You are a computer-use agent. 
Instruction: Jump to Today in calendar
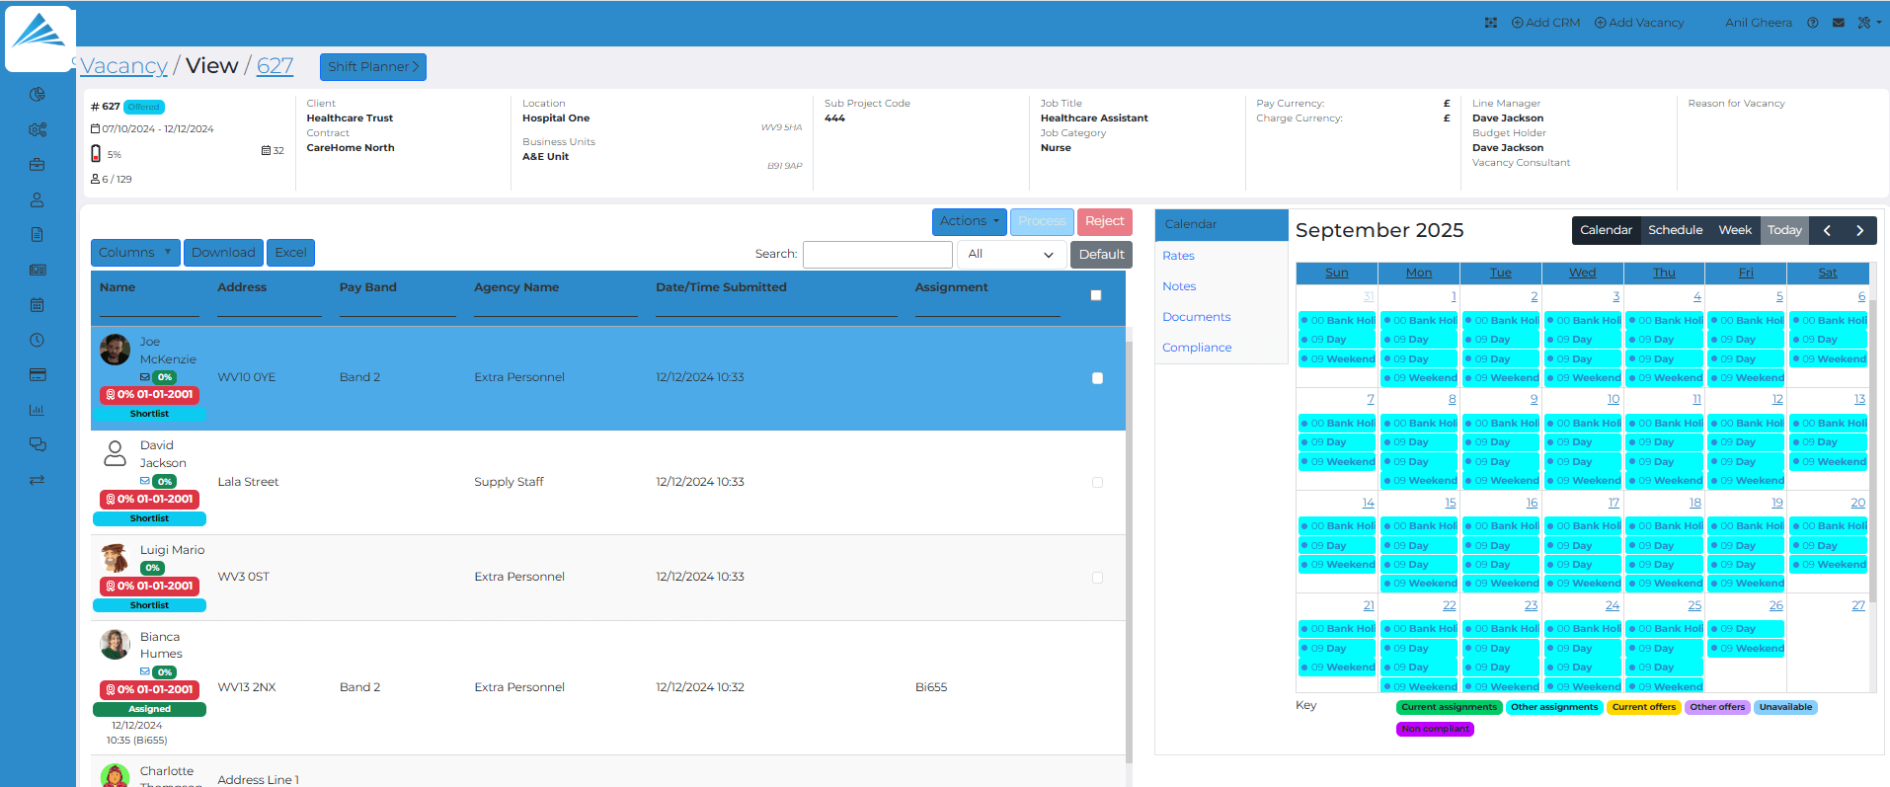point(1784,230)
